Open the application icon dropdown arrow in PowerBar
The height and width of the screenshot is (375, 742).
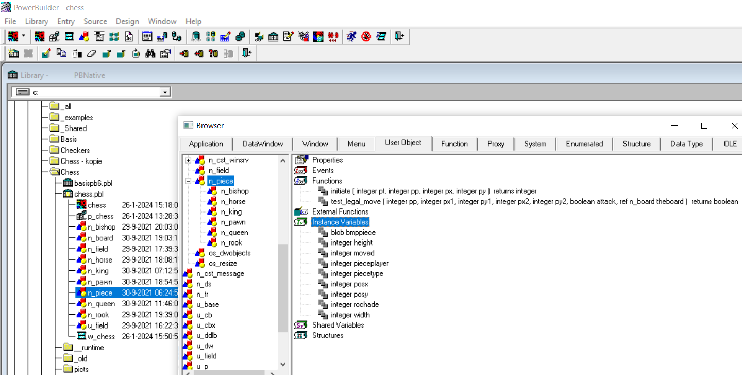24,37
